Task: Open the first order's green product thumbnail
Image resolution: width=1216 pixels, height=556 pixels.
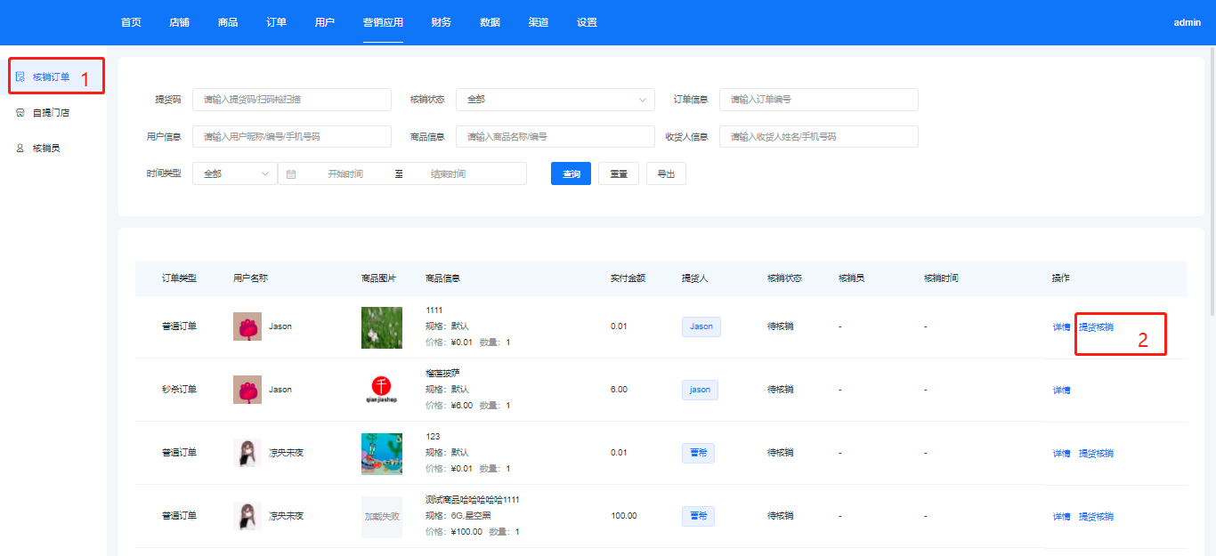Action: click(x=381, y=327)
